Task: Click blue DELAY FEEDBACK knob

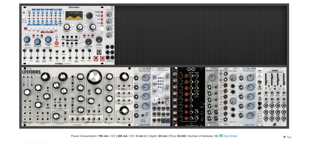Action: click(27, 39)
